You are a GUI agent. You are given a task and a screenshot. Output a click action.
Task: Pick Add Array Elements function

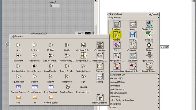[x=51, y=56]
